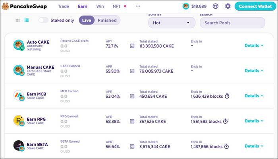Viewport: 278px width, 159px height.
Task: Open the settings gear
Action: pos(228,6)
